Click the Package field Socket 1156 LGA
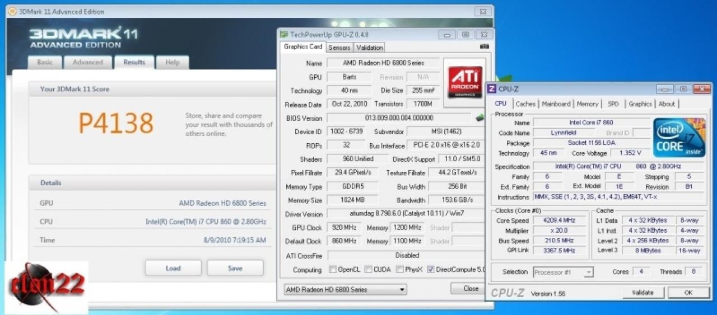Image resolution: width=717 pixels, height=315 pixels. (x=591, y=143)
